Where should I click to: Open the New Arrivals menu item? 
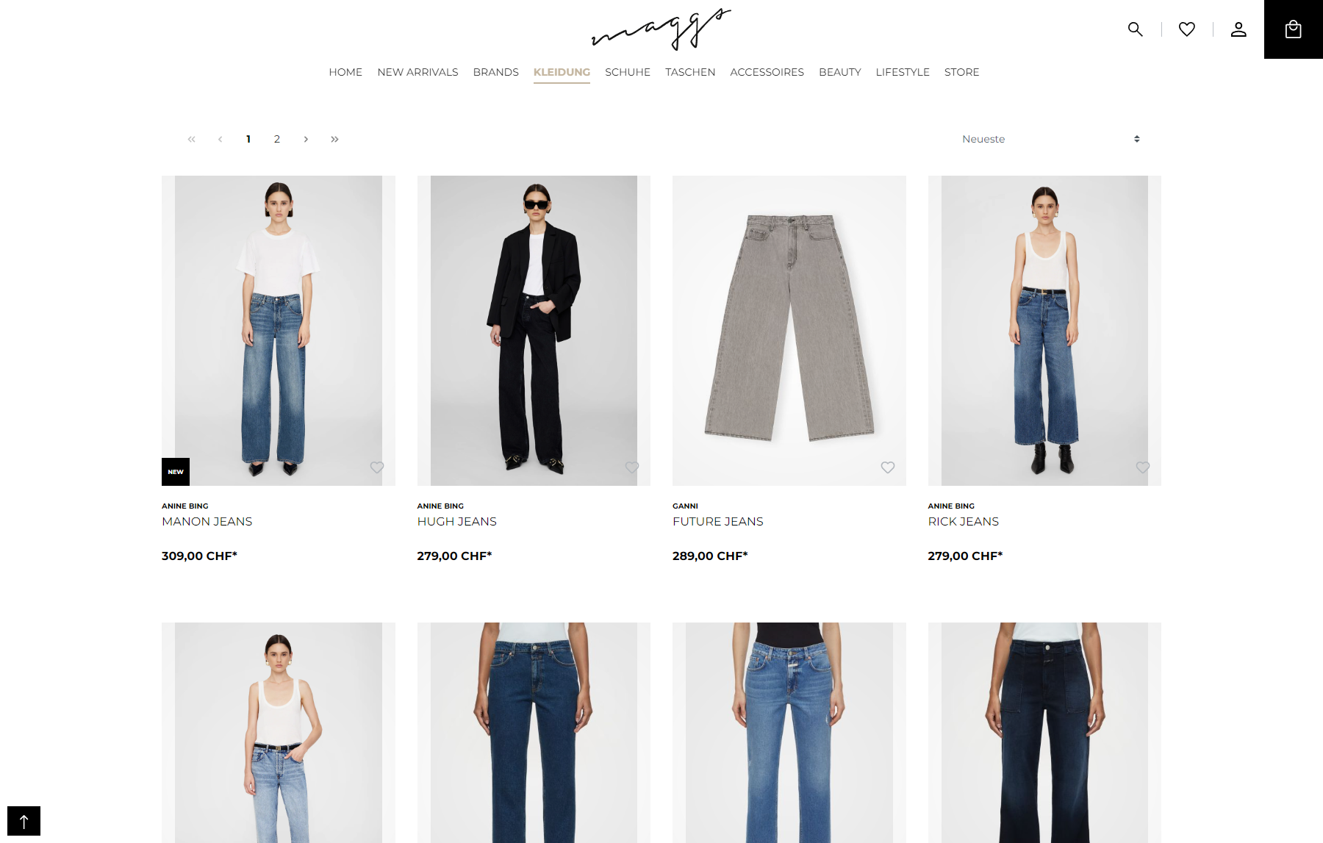coord(417,72)
